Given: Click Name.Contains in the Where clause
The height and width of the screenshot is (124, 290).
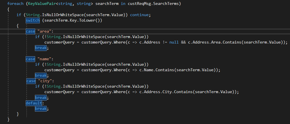Looking at the screenshot, I should 162,70.
